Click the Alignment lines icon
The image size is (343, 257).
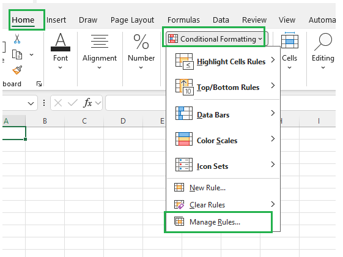coord(100,41)
